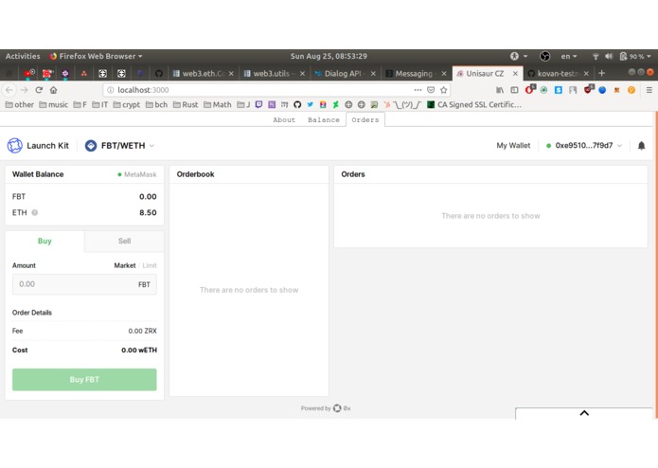Viewport: 658px width, 468px height.
Task: Open the music bookmarks folder
Action: (53, 104)
